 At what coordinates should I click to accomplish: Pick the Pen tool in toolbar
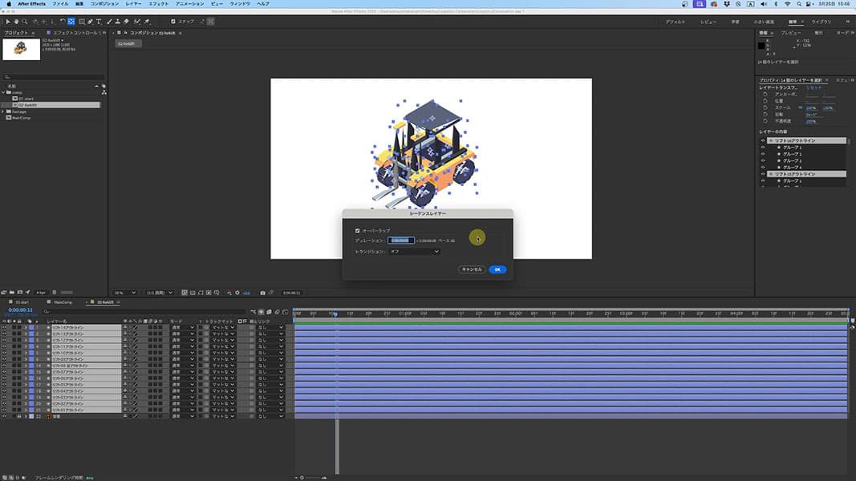[91, 22]
